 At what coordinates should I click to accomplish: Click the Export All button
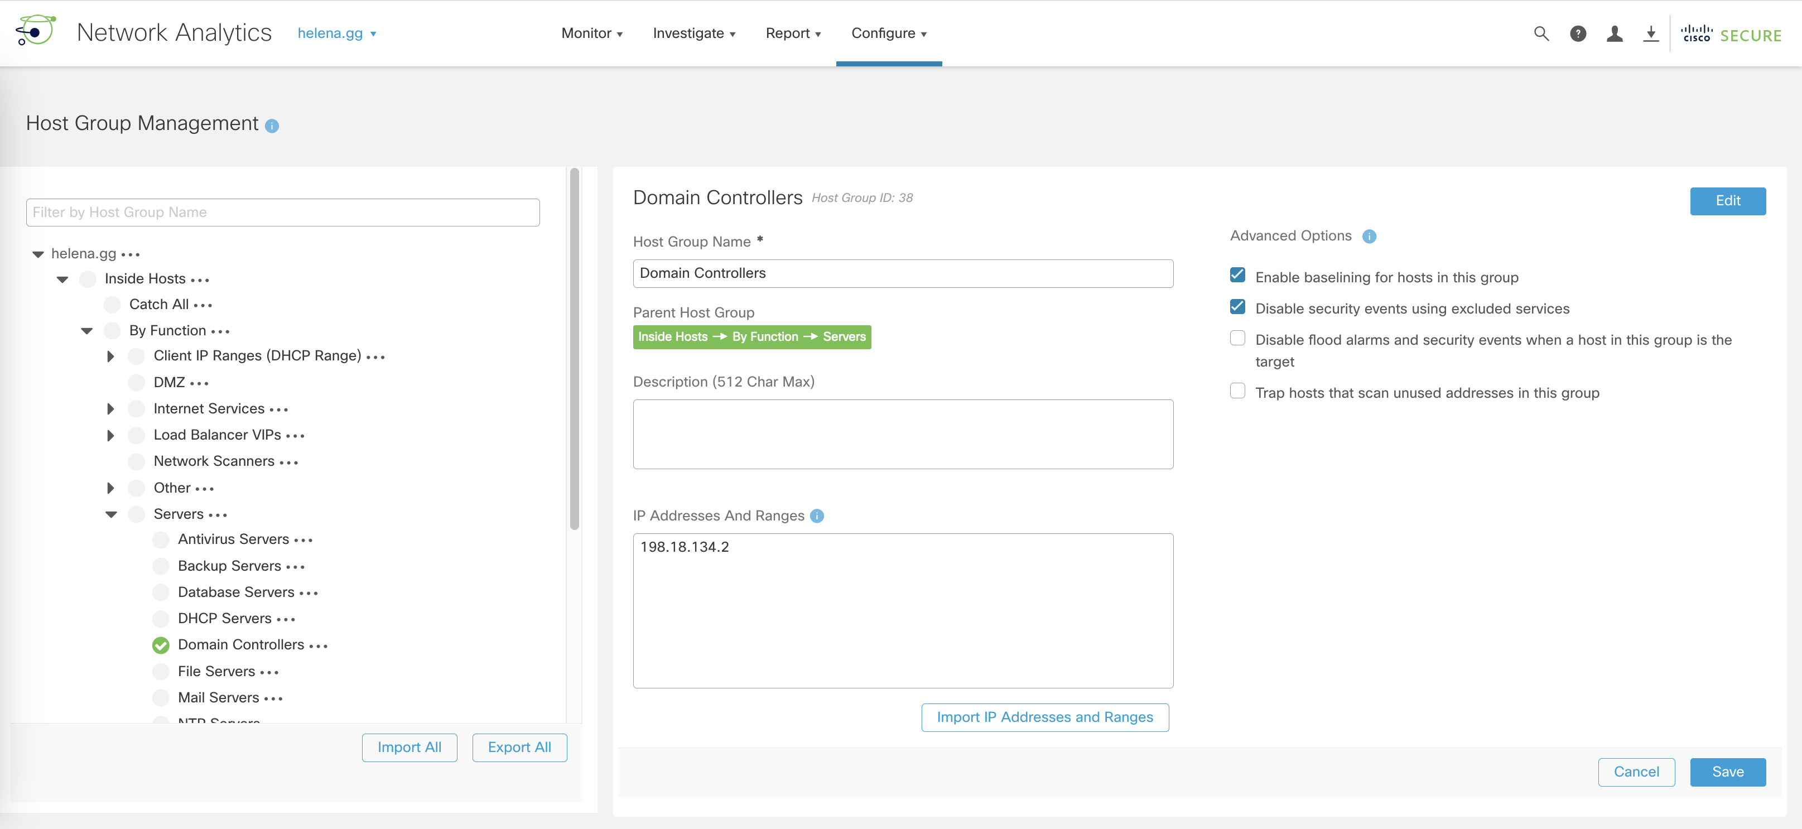[x=519, y=747]
